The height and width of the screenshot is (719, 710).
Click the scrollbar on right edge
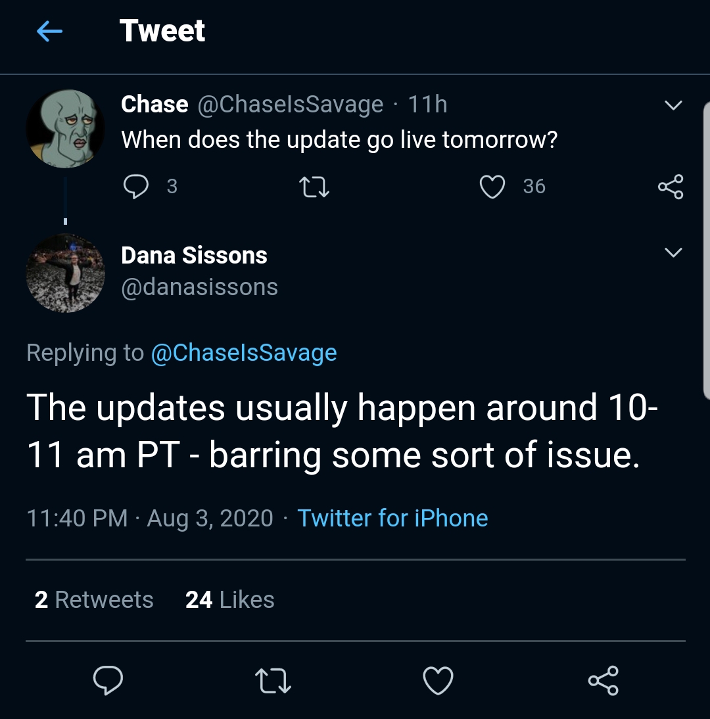706,250
